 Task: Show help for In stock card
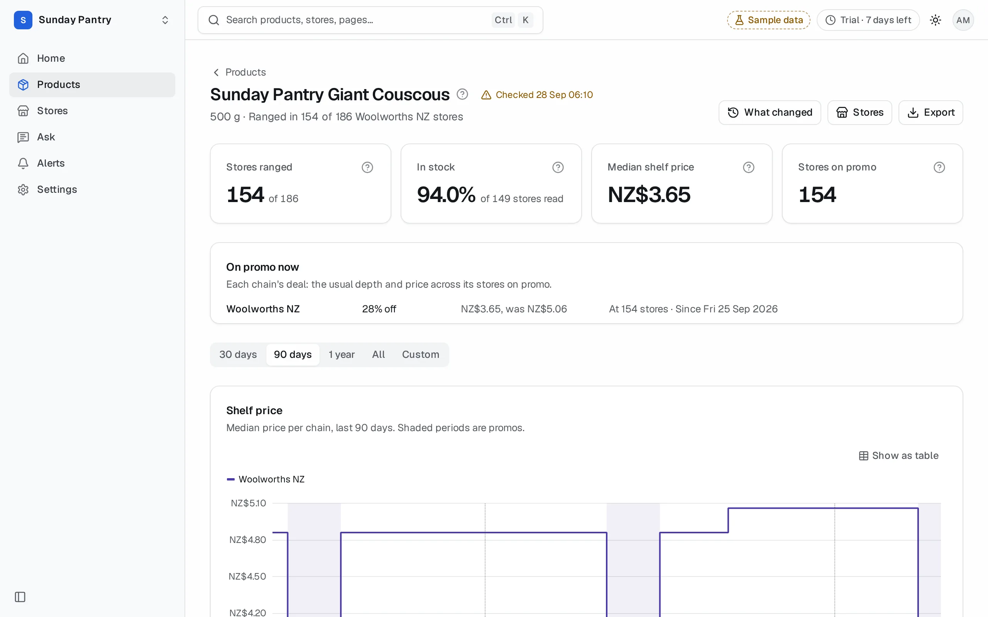(x=558, y=167)
